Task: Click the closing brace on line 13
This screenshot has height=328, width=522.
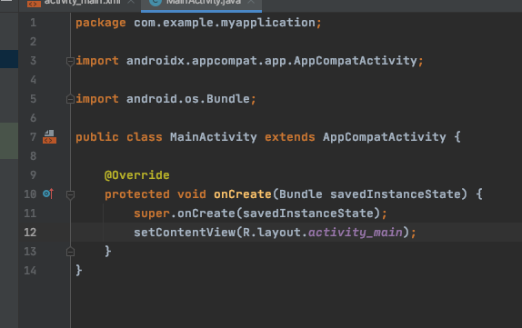Action: pos(107,251)
